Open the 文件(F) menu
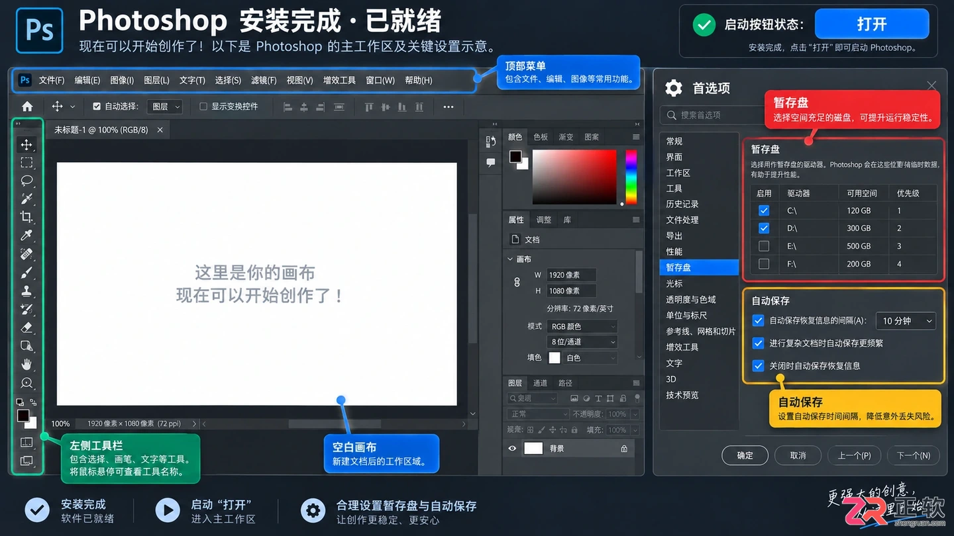 tap(52, 80)
